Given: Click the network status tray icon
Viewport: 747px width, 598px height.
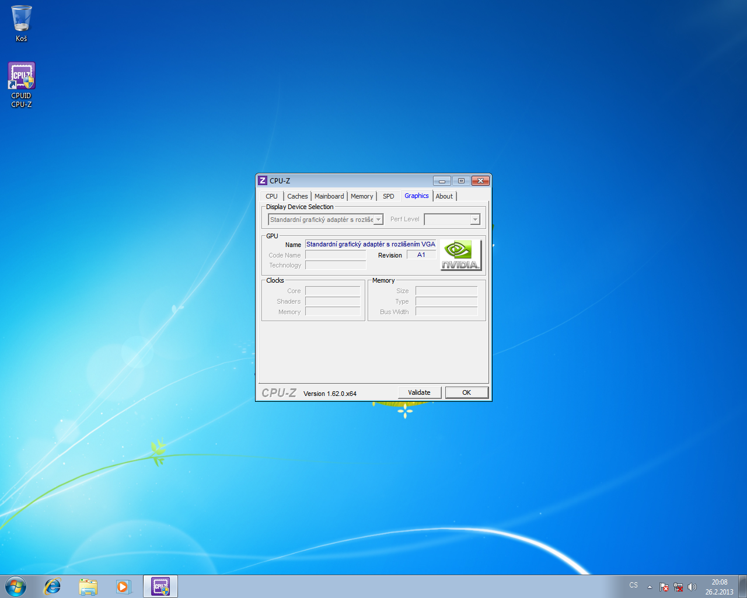Looking at the screenshot, I should pyautogui.click(x=678, y=587).
